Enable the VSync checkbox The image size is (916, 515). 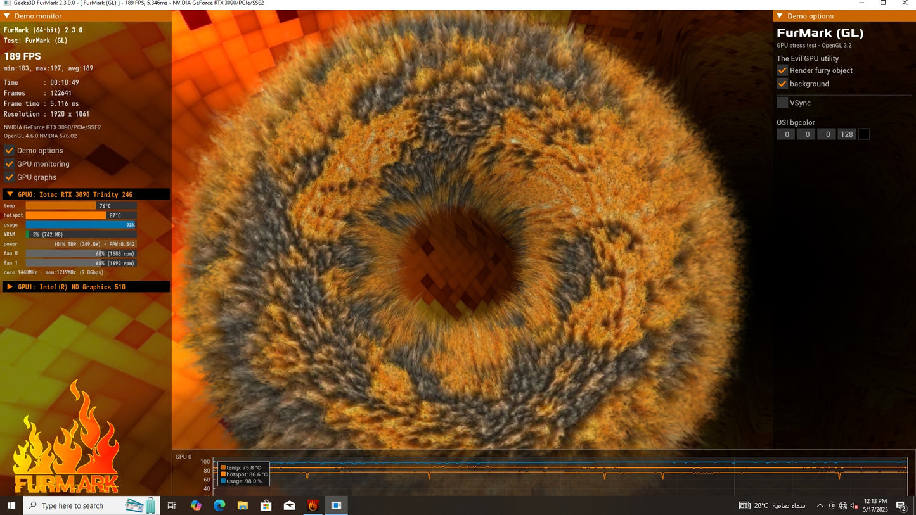[782, 103]
